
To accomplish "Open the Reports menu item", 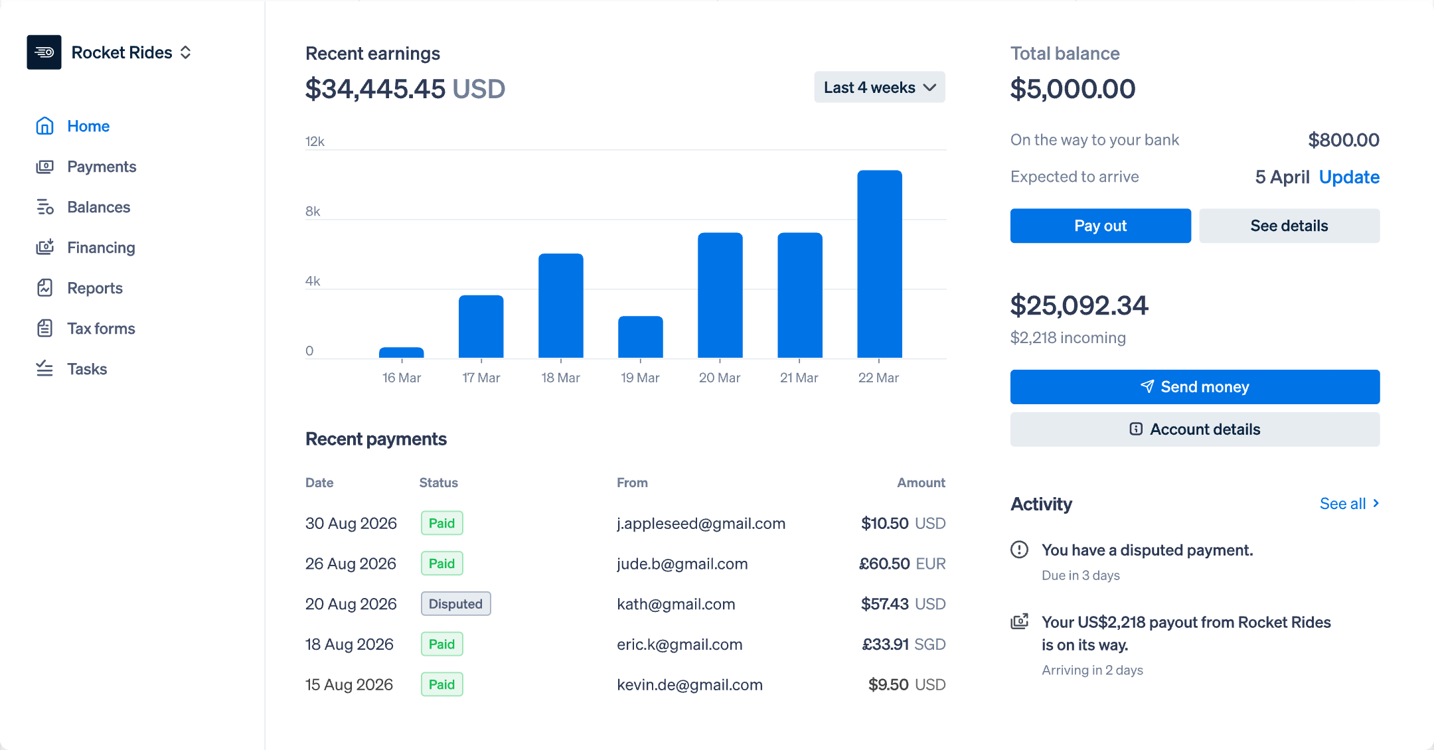I will pyautogui.click(x=95, y=288).
